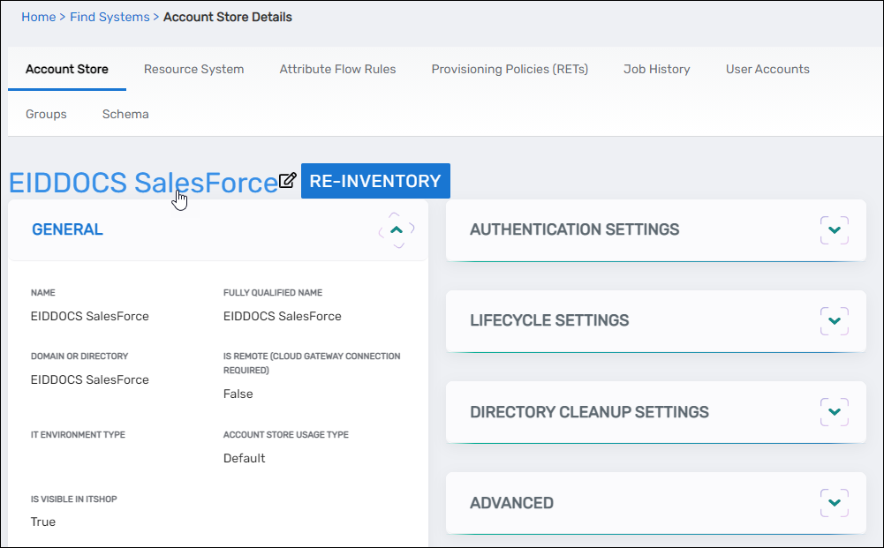Switch to the Resource System tab
884x548 pixels.
tap(193, 69)
